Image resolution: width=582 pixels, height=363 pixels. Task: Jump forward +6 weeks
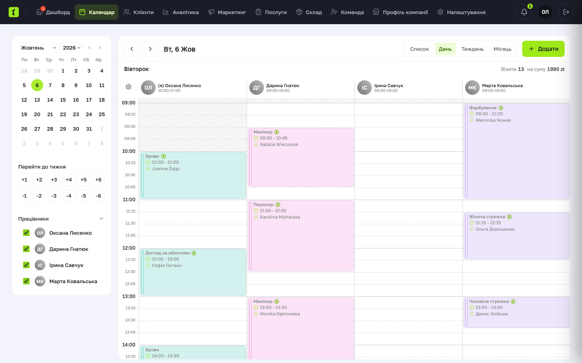coord(99,179)
